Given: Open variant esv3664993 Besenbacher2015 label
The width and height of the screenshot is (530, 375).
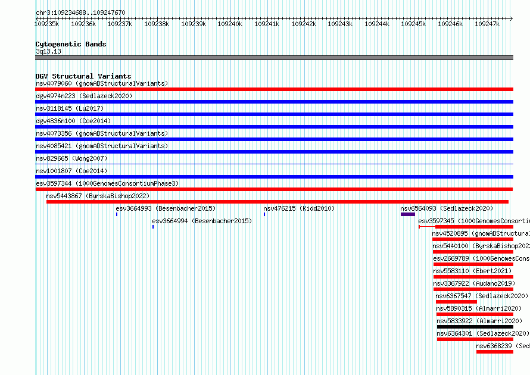Looking at the screenshot, I should [x=166, y=208].
